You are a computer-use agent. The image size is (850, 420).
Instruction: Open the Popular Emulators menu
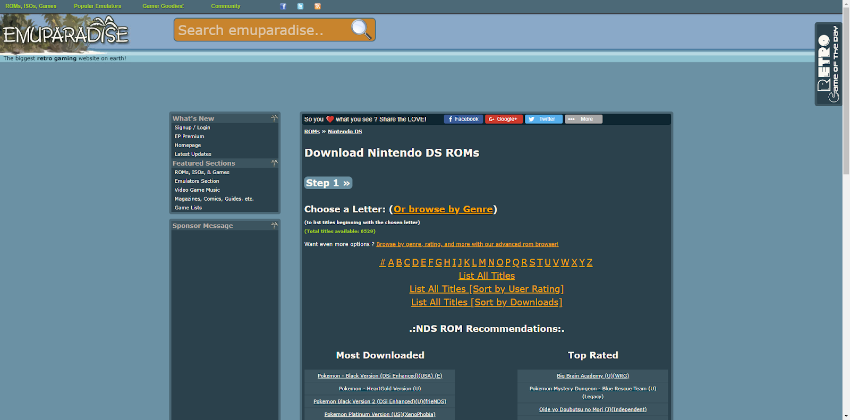coord(98,6)
